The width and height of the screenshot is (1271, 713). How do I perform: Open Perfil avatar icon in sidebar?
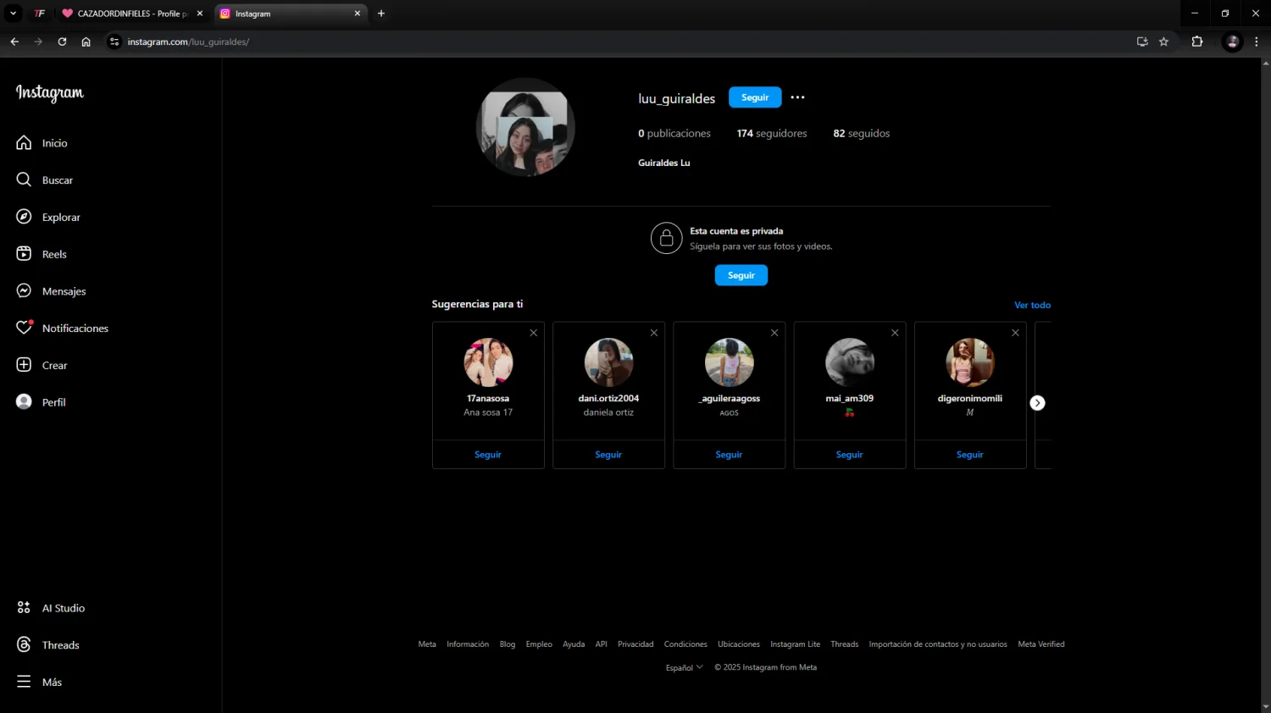point(24,401)
